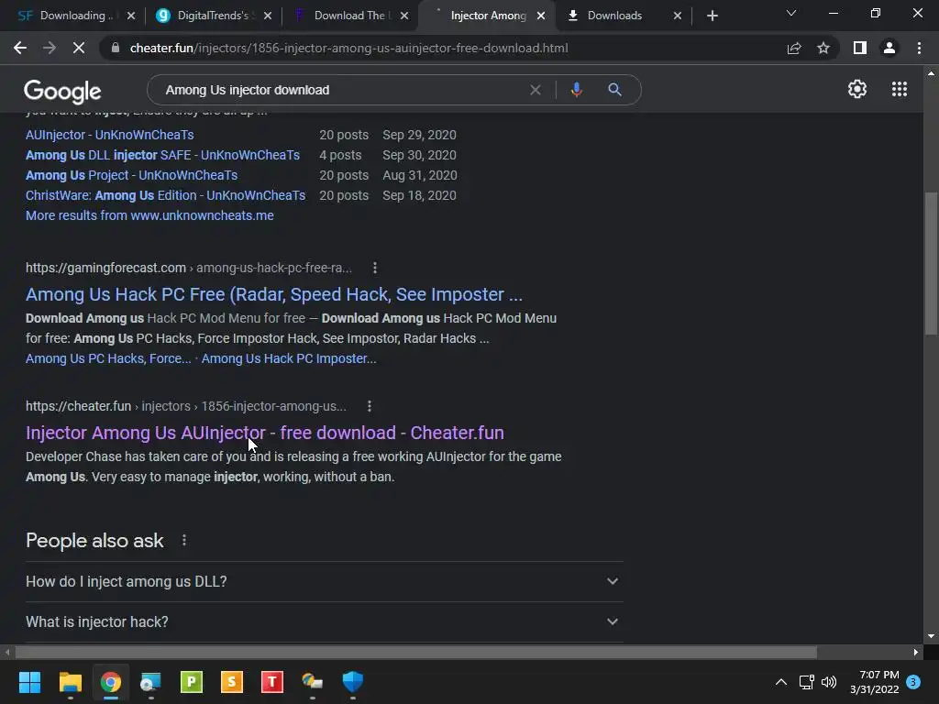939x704 pixels.
Task: Close the Downloads tab
Action: click(678, 16)
